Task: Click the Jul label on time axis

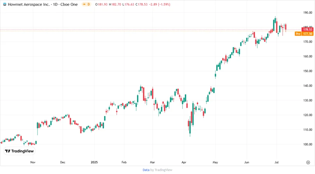Action: pyautogui.click(x=276, y=162)
